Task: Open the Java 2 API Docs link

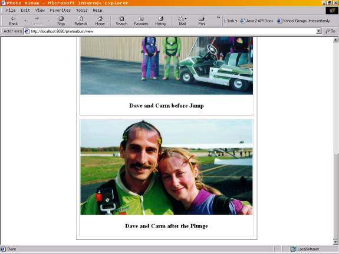Action: pos(256,21)
